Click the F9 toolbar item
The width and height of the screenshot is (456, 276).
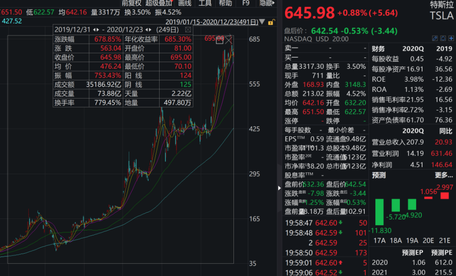click(246, 3)
